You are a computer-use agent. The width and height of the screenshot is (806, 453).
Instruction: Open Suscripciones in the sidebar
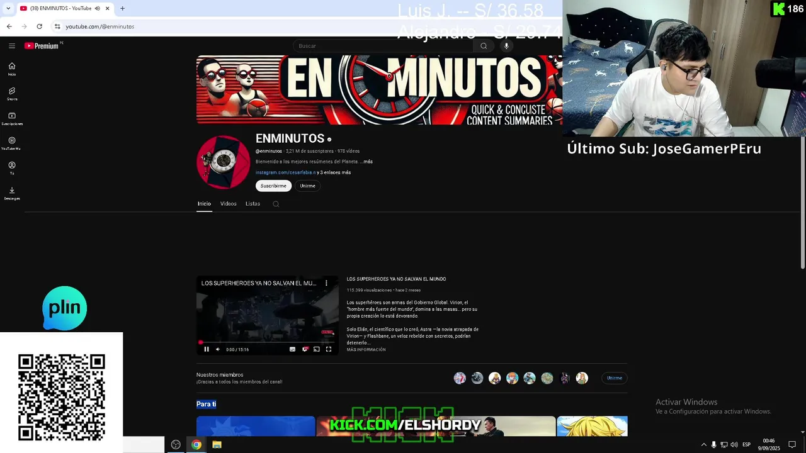point(12,119)
